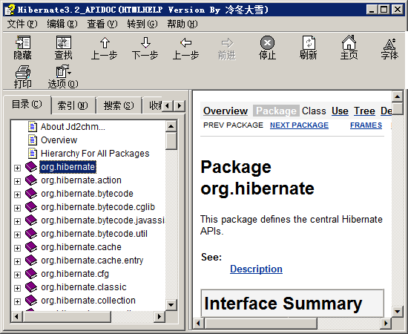
Task: Follow the Description link
Action: coord(256,269)
